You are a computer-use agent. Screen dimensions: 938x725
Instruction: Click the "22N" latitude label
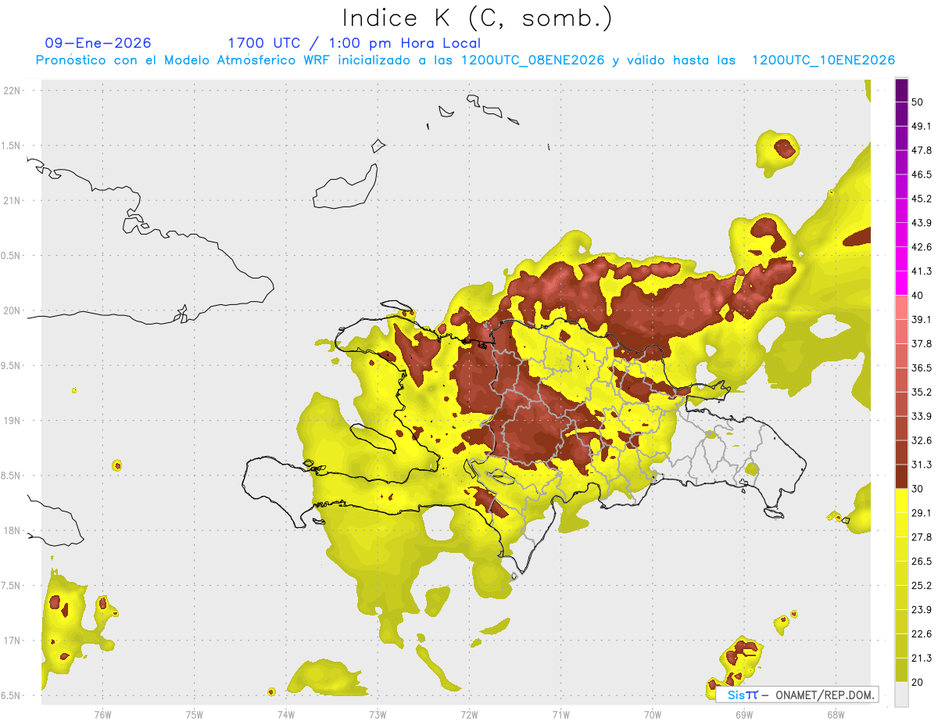pos(13,91)
